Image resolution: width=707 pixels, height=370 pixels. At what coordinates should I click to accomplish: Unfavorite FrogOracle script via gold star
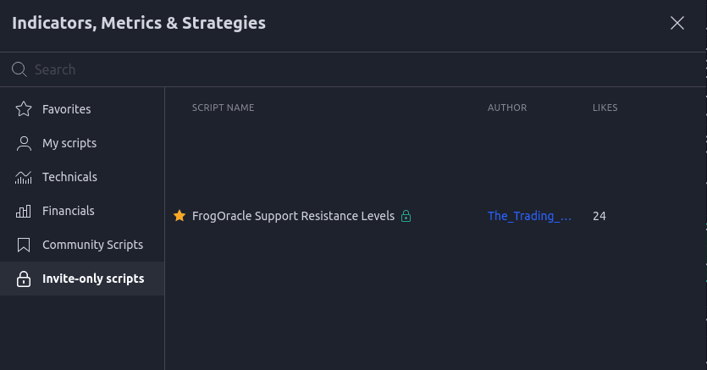[180, 215]
